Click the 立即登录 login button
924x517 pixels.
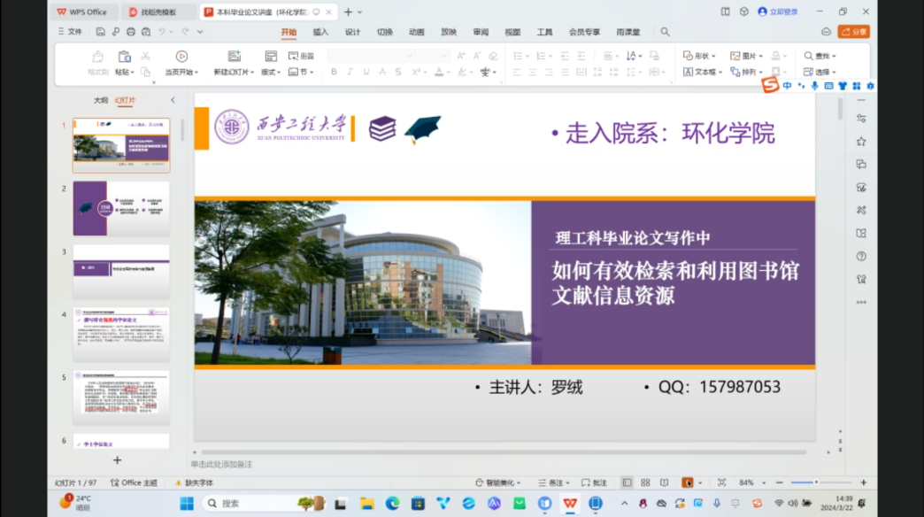(778, 12)
